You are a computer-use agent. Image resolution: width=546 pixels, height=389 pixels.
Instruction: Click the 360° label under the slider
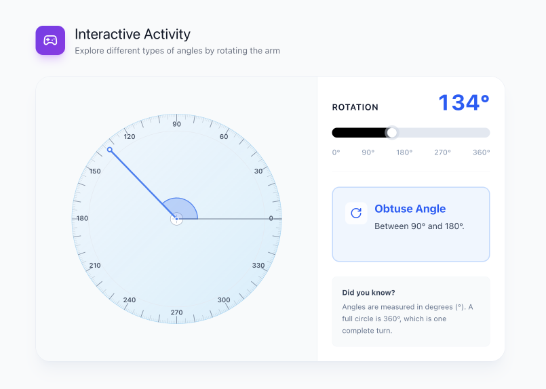[x=481, y=152]
